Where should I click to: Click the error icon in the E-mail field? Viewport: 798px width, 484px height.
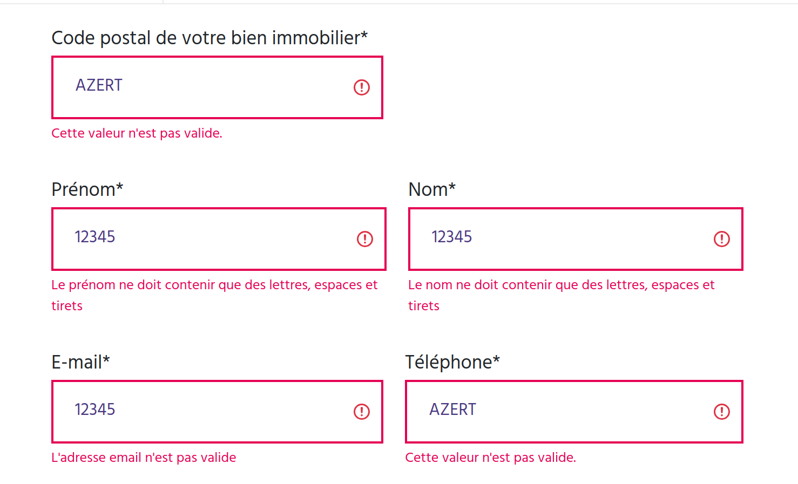(361, 412)
